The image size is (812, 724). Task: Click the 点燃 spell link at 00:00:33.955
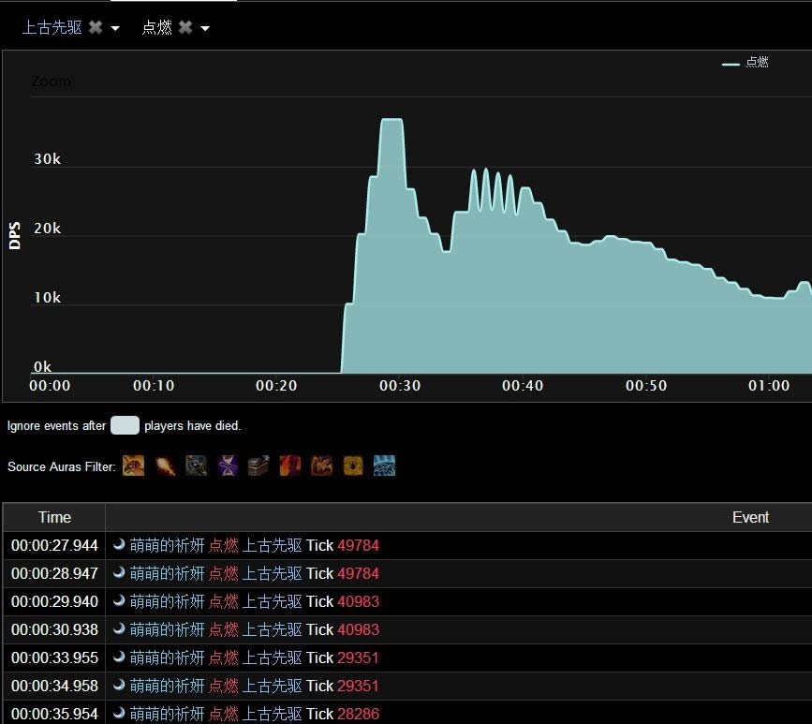point(223,658)
